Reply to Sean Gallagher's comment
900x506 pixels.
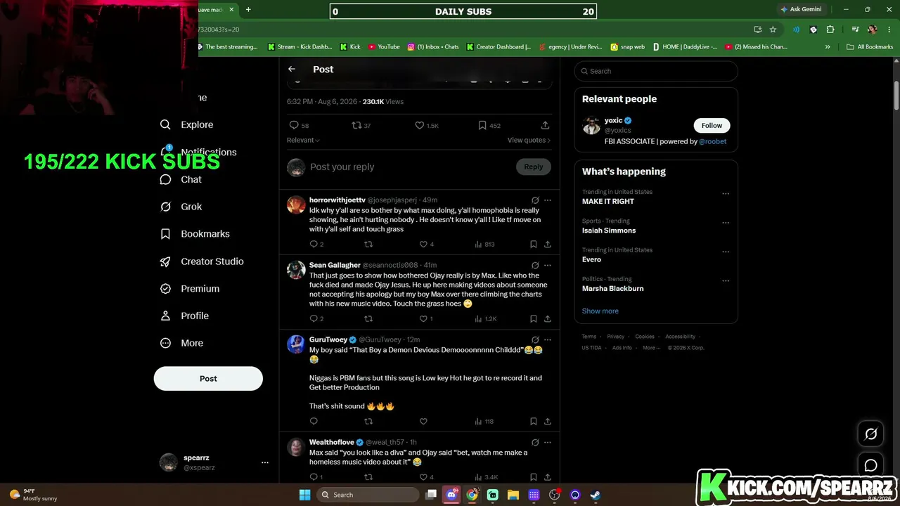[x=314, y=319]
